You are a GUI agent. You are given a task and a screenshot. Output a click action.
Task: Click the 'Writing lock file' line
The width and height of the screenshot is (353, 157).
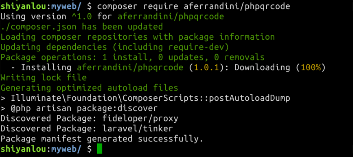(x=44, y=78)
